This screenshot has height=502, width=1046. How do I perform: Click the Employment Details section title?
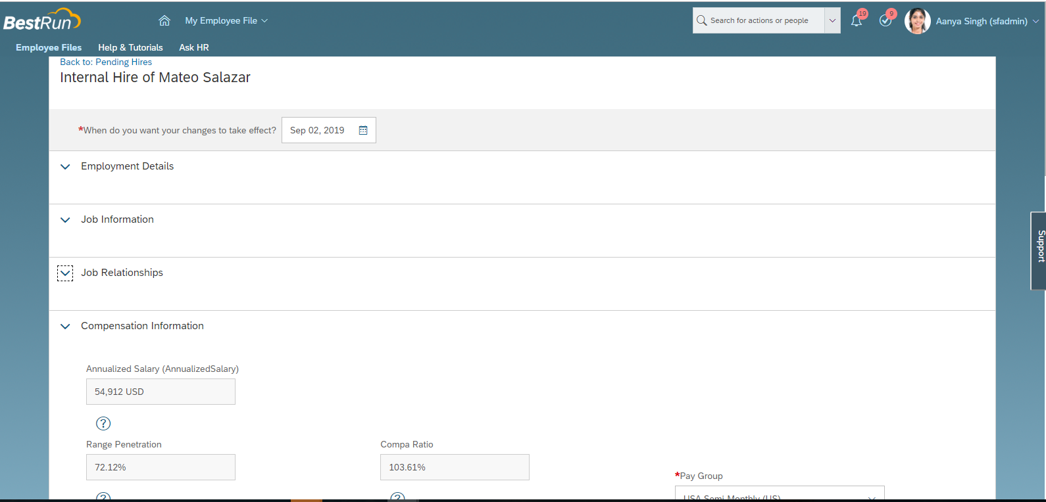click(x=127, y=166)
